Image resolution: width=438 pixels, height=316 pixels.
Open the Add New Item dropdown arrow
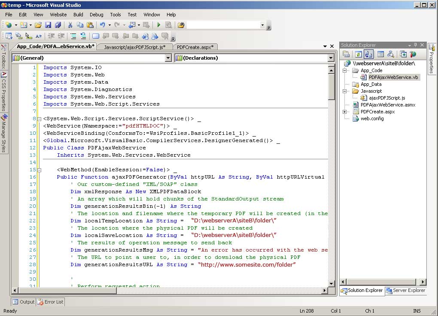[30, 25]
